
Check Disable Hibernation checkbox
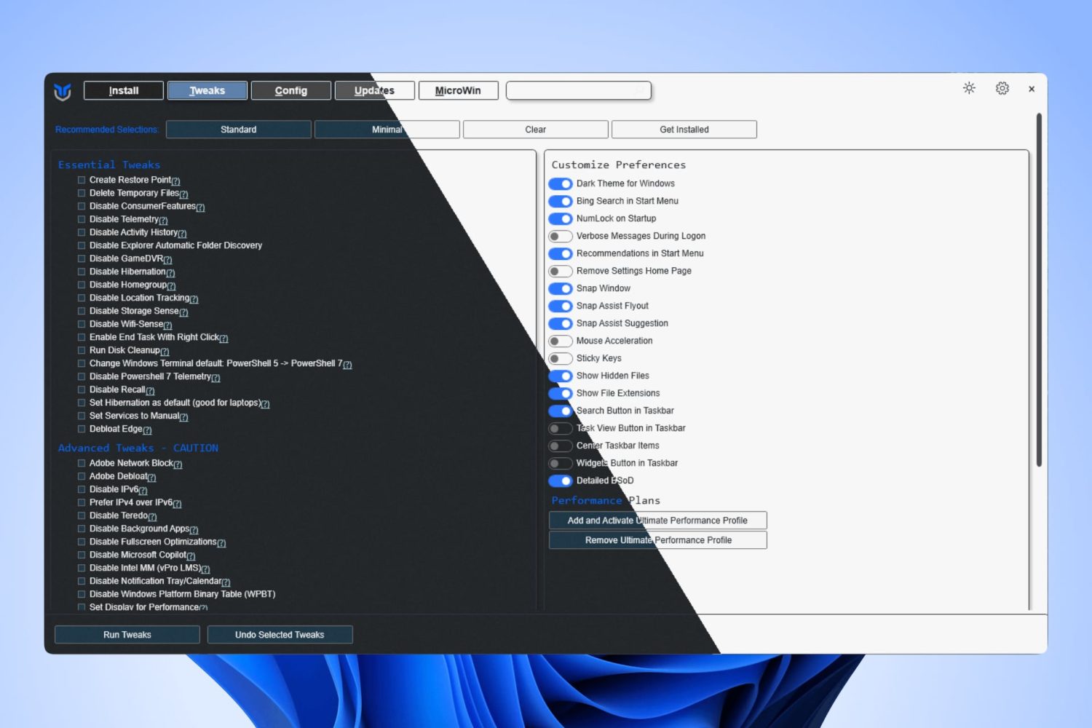(82, 272)
